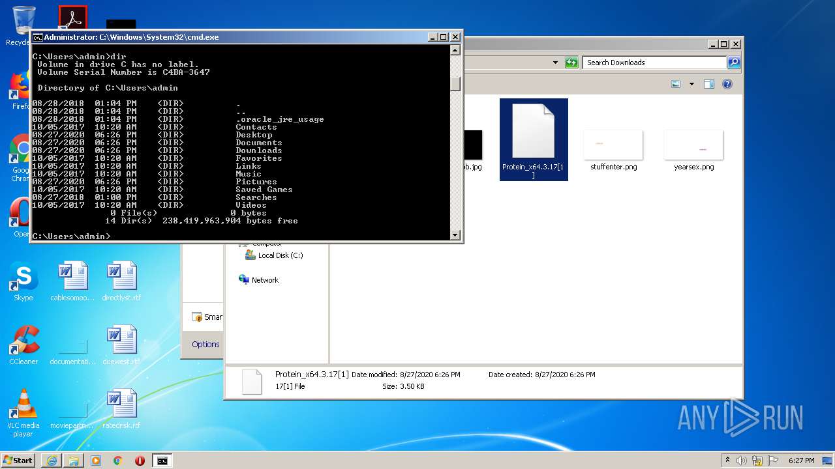Click cmd window system menu icon
Screen dimensions: 835x469
37,37
